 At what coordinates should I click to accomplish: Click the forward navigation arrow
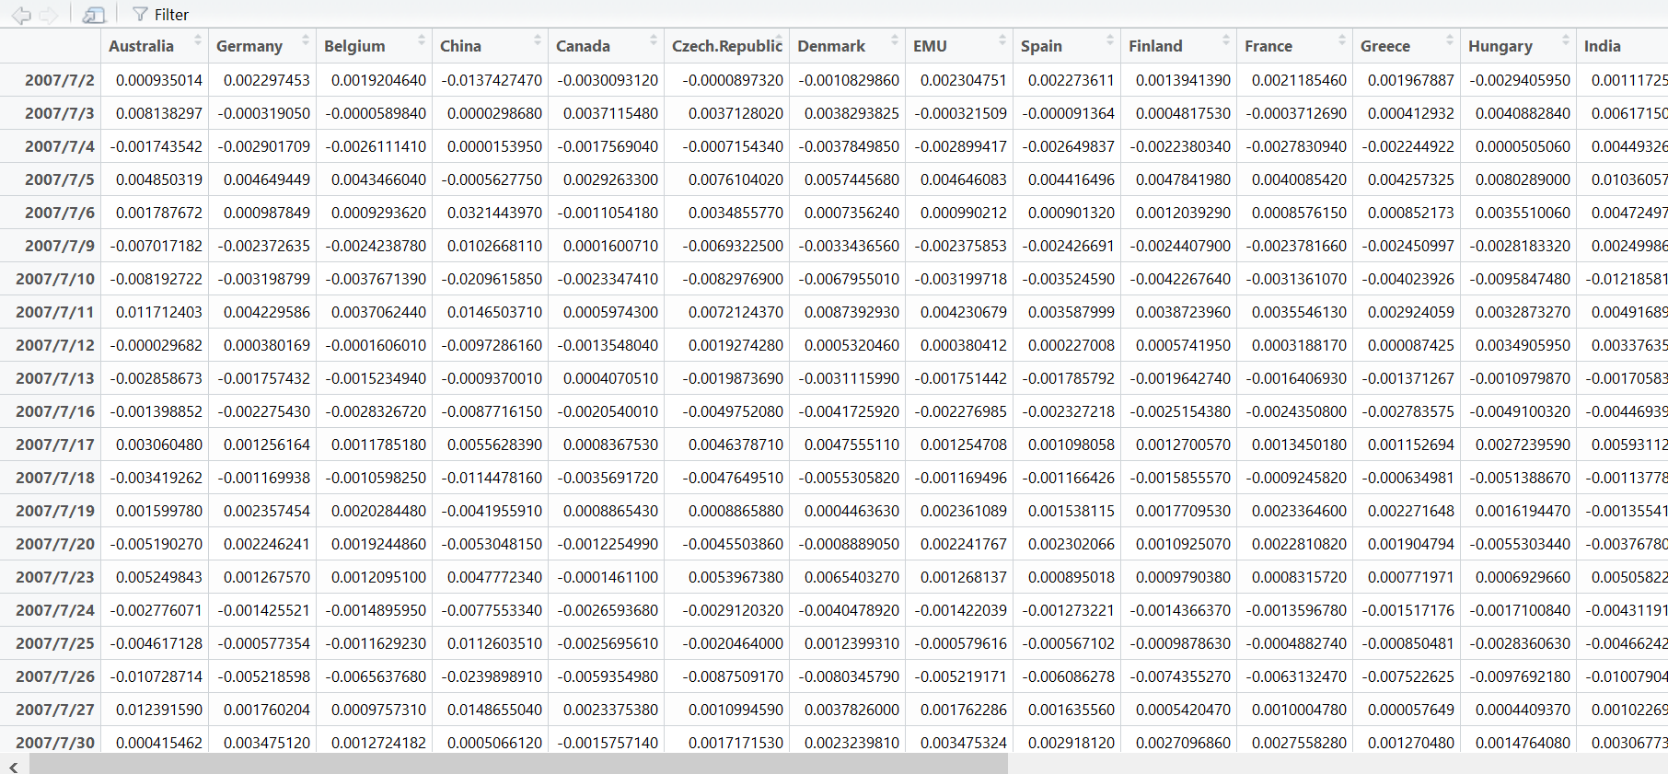click(x=49, y=15)
